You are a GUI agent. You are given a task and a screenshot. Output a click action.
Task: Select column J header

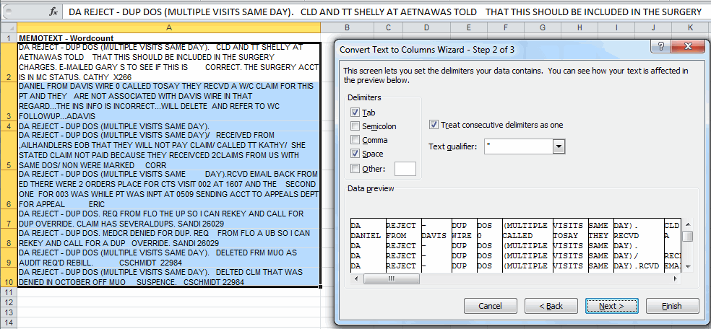(653, 27)
